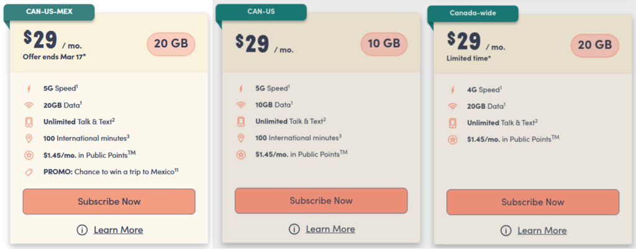Click the 20 GB badge in Canada-wide plan

(595, 44)
